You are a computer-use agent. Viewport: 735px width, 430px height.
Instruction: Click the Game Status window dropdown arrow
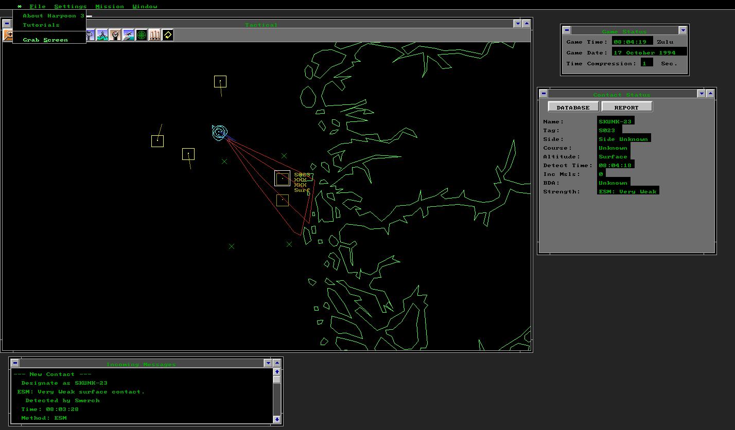pyautogui.click(x=683, y=30)
